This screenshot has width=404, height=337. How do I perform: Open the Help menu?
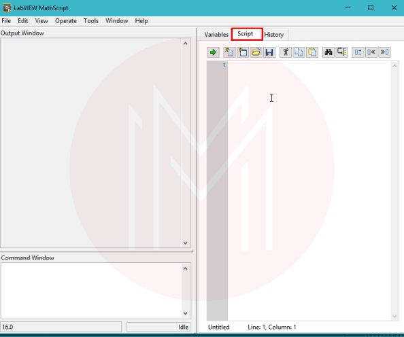click(141, 21)
